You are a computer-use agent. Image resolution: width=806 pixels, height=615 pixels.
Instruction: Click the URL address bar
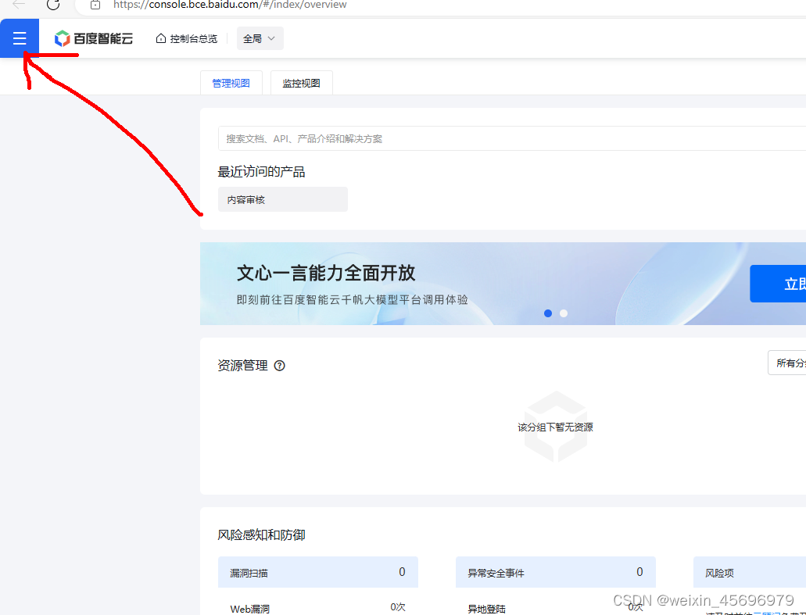(x=440, y=5)
